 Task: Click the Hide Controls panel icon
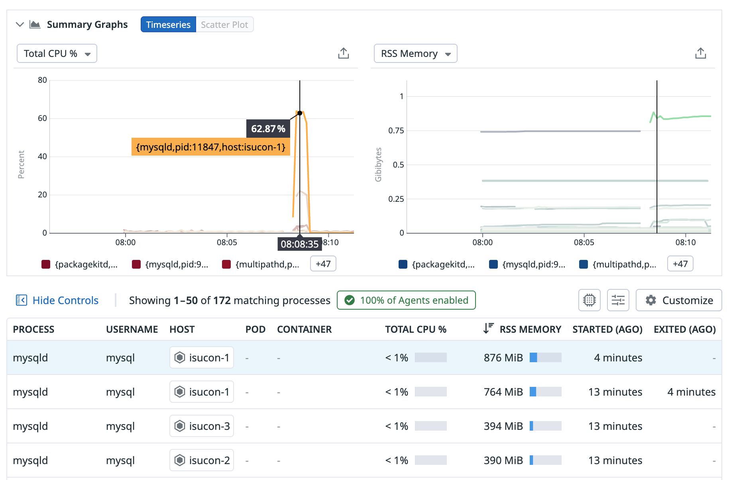click(22, 300)
